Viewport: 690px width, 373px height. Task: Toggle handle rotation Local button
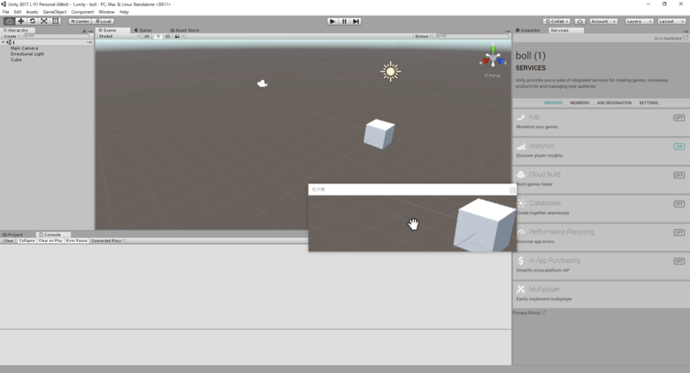[x=103, y=21]
